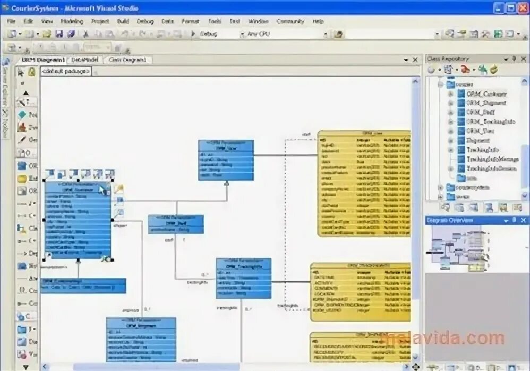Screen dimensions: 530x371
Task: Open the document tab list dropdown arrow
Action: pos(406,60)
